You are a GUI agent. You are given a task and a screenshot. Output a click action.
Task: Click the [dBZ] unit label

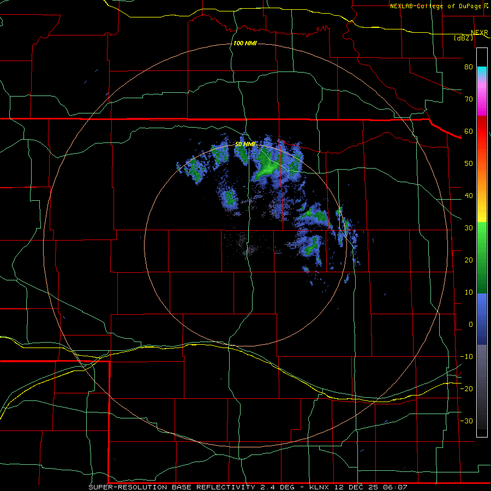tap(464, 38)
